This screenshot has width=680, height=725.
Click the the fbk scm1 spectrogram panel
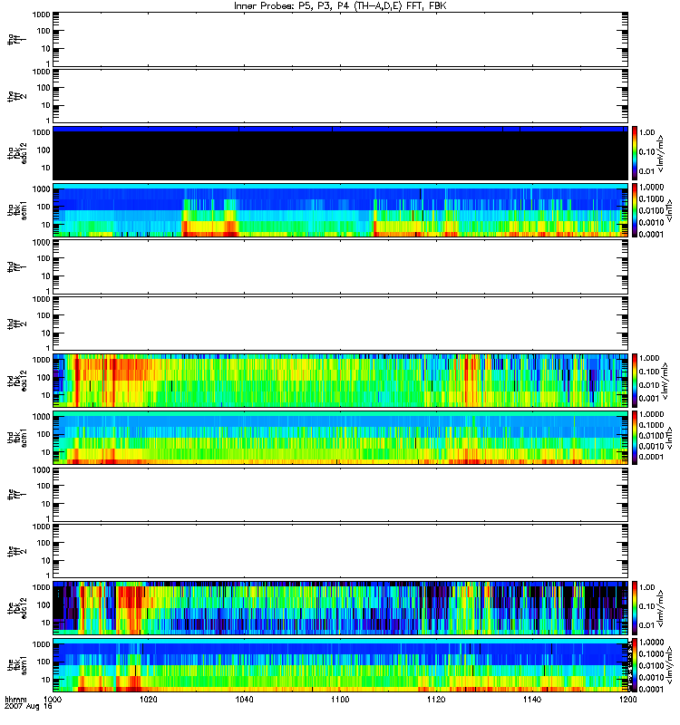tap(341, 665)
